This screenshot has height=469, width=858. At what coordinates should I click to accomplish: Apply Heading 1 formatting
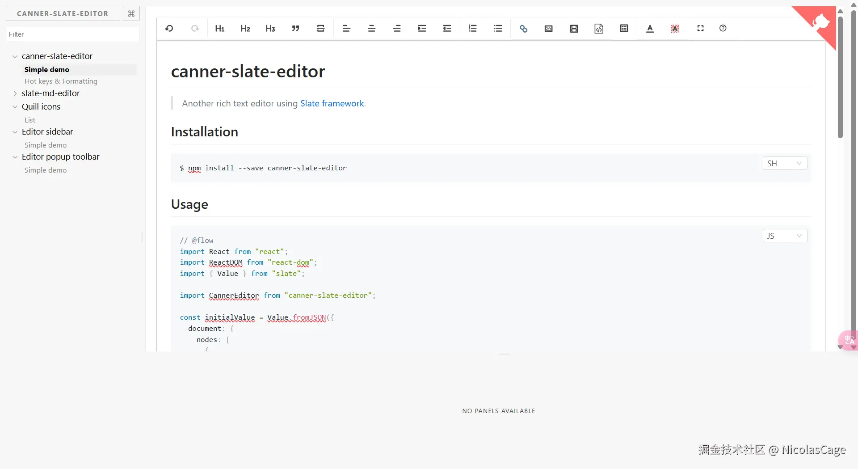(x=220, y=29)
